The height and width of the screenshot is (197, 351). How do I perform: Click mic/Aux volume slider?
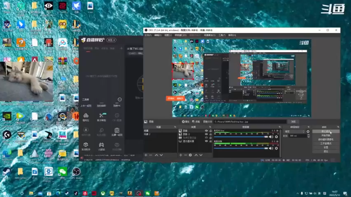[x=241, y=137]
